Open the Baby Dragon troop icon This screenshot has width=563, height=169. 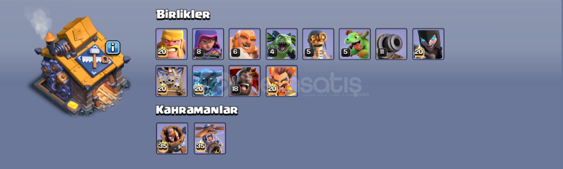(355, 44)
